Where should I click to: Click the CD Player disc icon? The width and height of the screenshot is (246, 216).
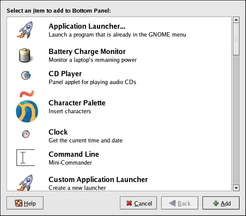pyautogui.click(x=26, y=75)
